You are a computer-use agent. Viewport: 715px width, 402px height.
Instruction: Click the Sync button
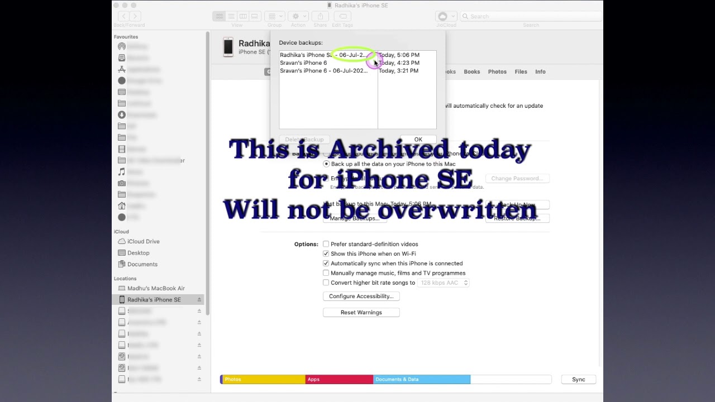point(578,380)
